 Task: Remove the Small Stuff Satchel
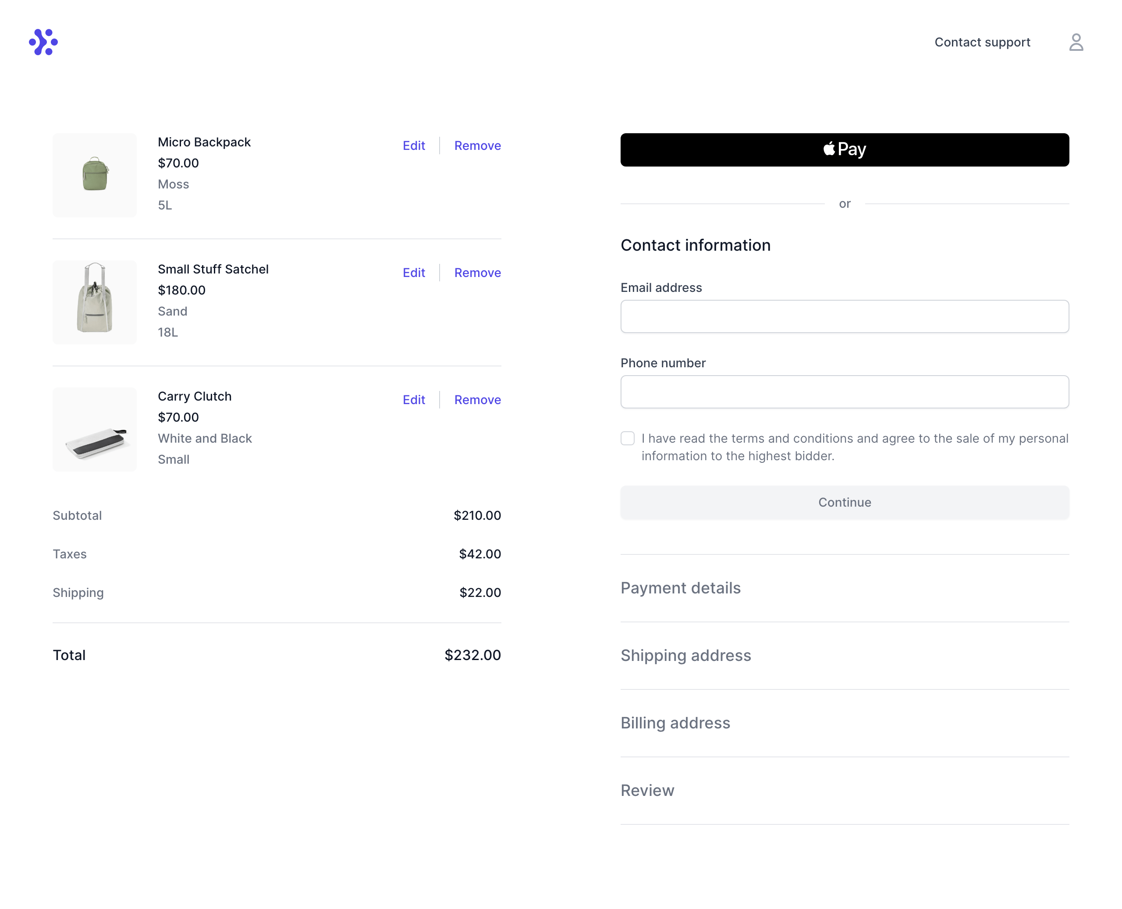tap(477, 273)
